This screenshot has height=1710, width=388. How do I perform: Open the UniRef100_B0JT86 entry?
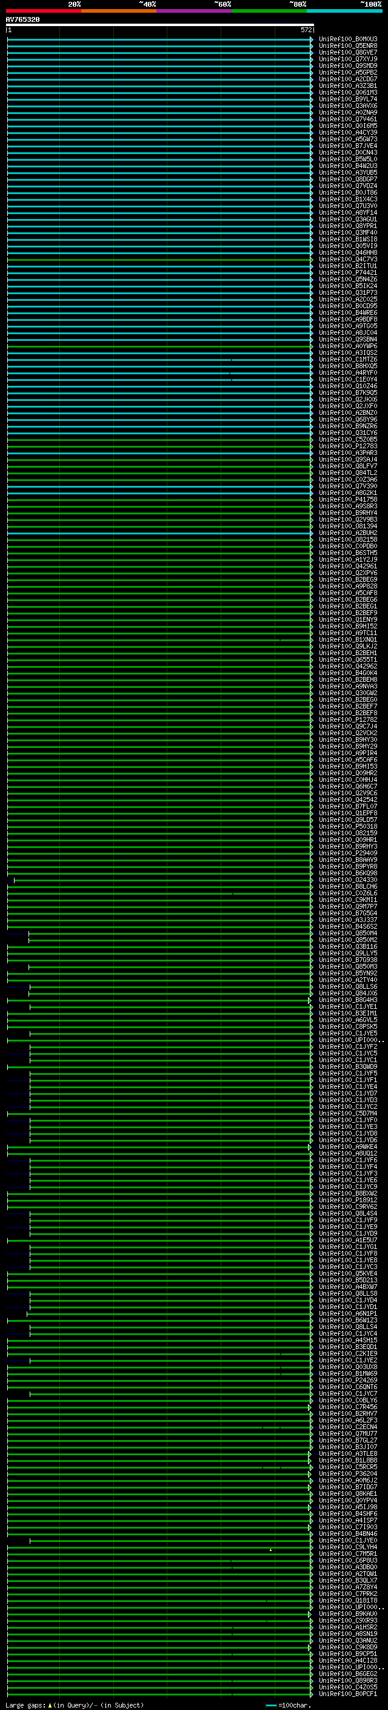(347, 192)
